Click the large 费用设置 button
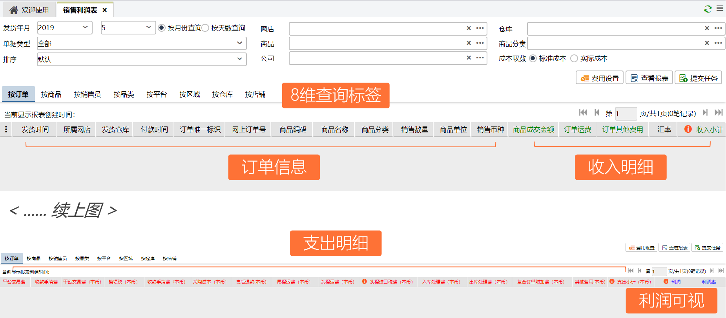This screenshot has height=318, width=726. click(600, 78)
